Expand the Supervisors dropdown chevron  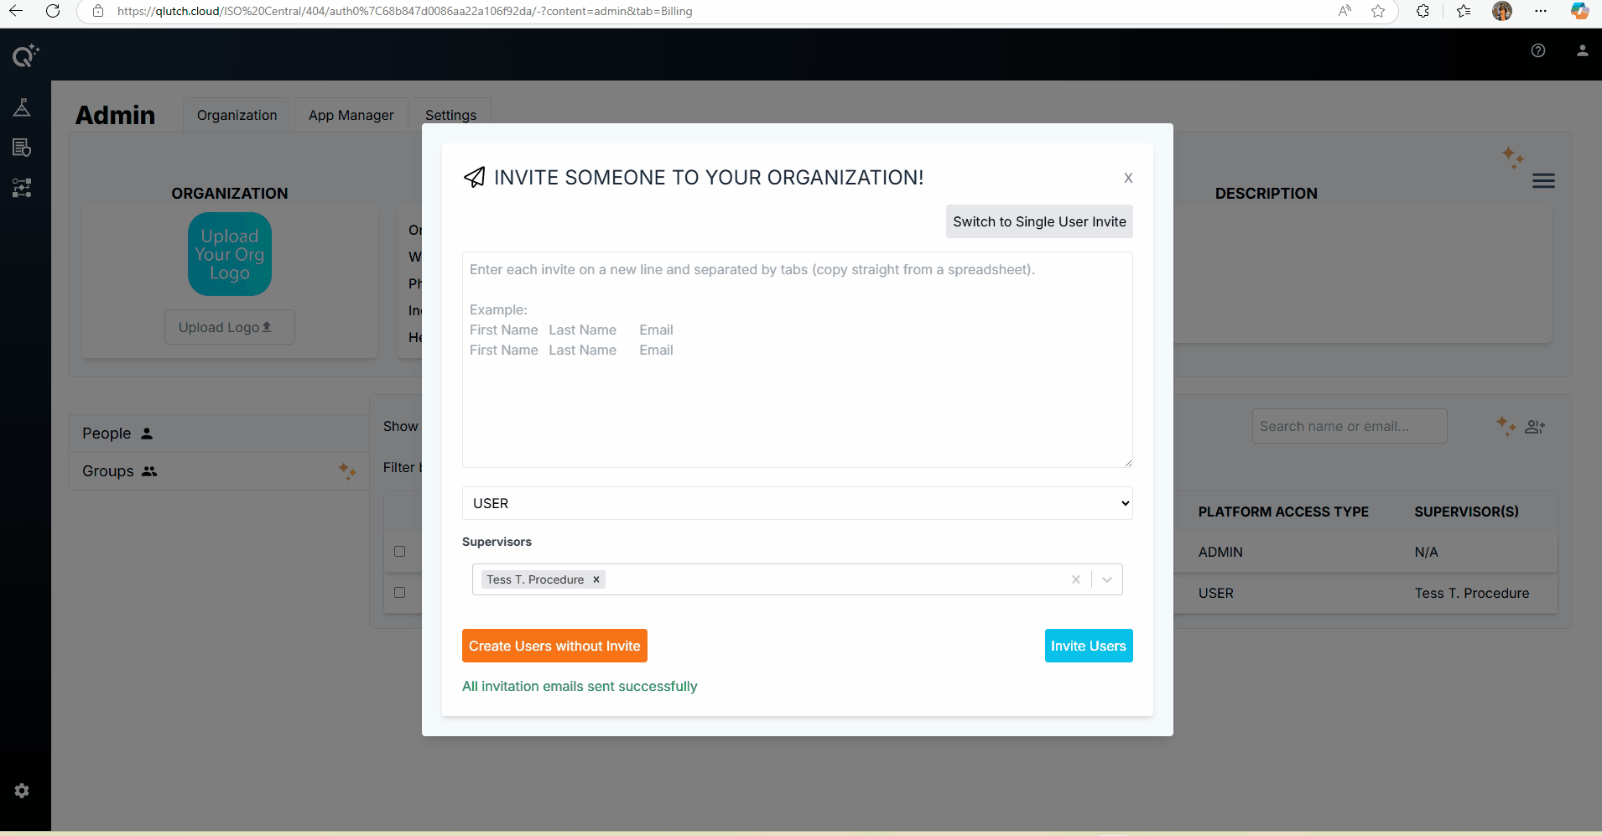pos(1107,579)
